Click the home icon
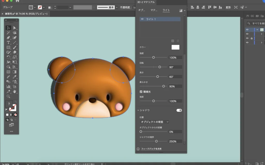The image size is (265, 165). coord(17,1)
